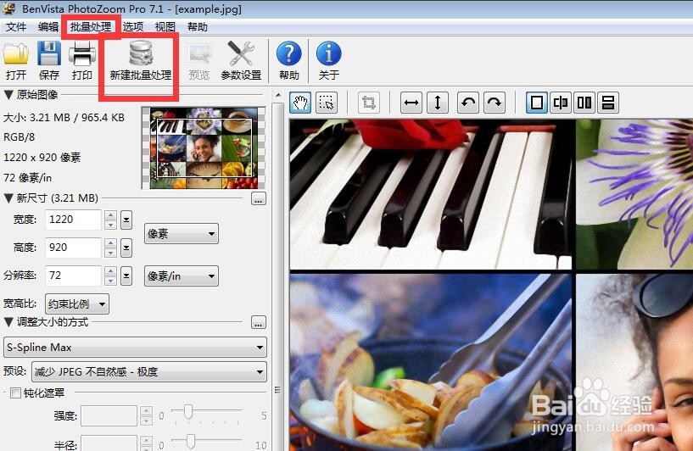Collapse the 调整大小的方式 section
693x451 pixels.
8,322
